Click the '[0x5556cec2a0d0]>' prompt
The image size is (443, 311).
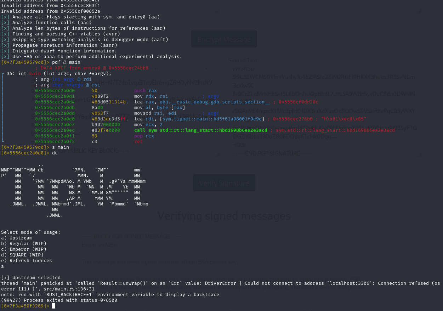(x=25, y=153)
